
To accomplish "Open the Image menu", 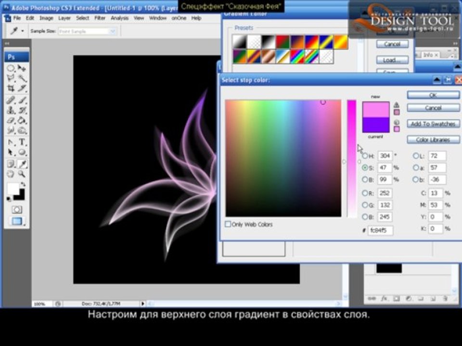I will coord(46,18).
